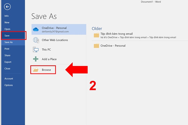Open OneDrive - Personal folder in the Older list
Image resolution: width=188 pixels, height=125 pixels.
[x=140, y=45]
